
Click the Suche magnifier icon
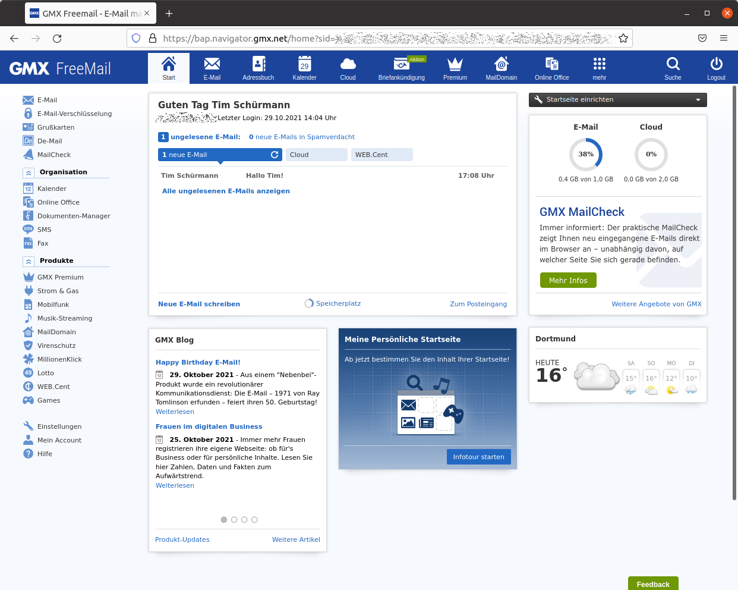click(x=673, y=64)
